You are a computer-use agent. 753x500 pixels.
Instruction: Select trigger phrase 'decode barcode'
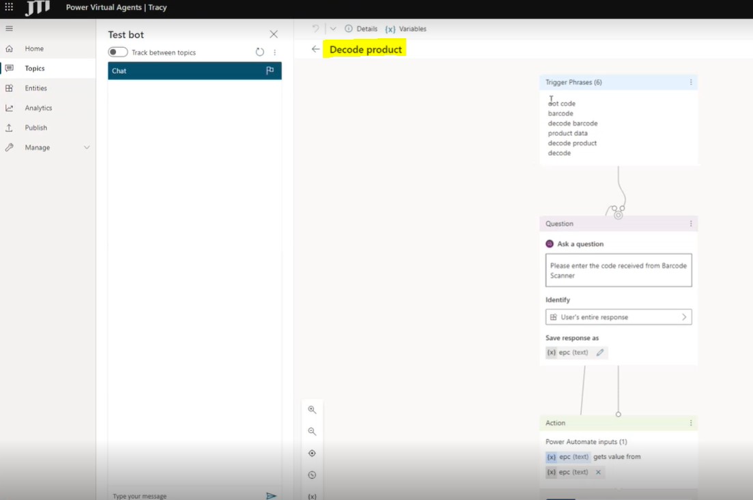[x=573, y=123]
